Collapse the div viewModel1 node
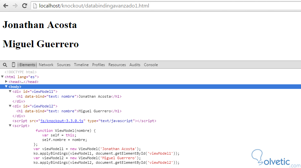The image size is (301, 168). 10,91
